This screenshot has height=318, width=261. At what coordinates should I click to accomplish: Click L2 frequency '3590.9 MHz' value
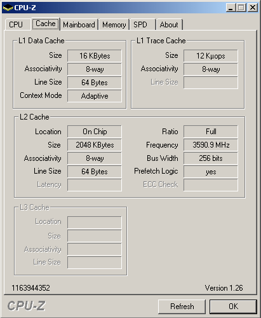click(x=211, y=145)
